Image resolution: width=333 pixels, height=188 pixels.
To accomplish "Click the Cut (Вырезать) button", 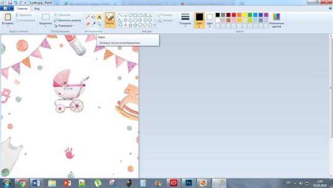I will pyautogui.click(x=24, y=15).
